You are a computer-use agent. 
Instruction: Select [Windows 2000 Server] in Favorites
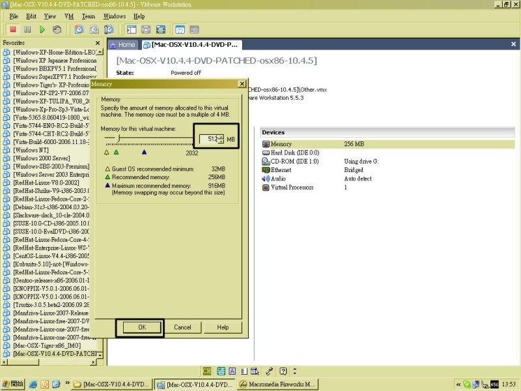click(x=36, y=158)
